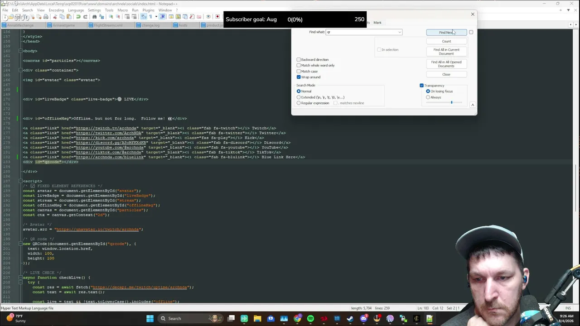The width and height of the screenshot is (580, 326).
Task: Click the transparency slider handle
Action: coord(451,103)
